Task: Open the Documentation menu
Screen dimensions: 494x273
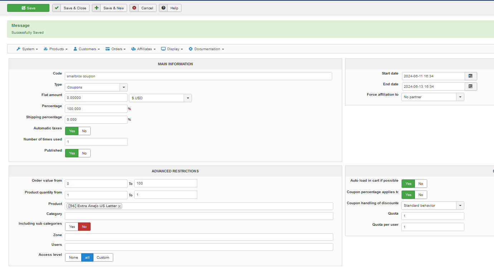Action: [x=207, y=49]
